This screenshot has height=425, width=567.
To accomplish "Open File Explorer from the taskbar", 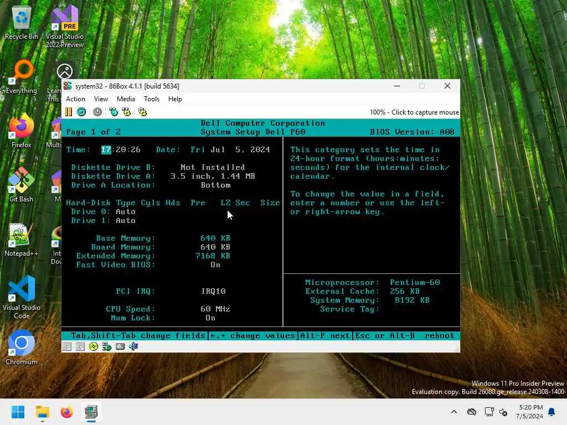I will click(x=42, y=412).
